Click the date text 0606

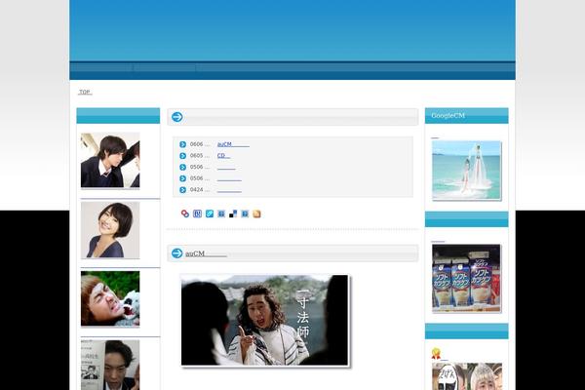(196, 144)
